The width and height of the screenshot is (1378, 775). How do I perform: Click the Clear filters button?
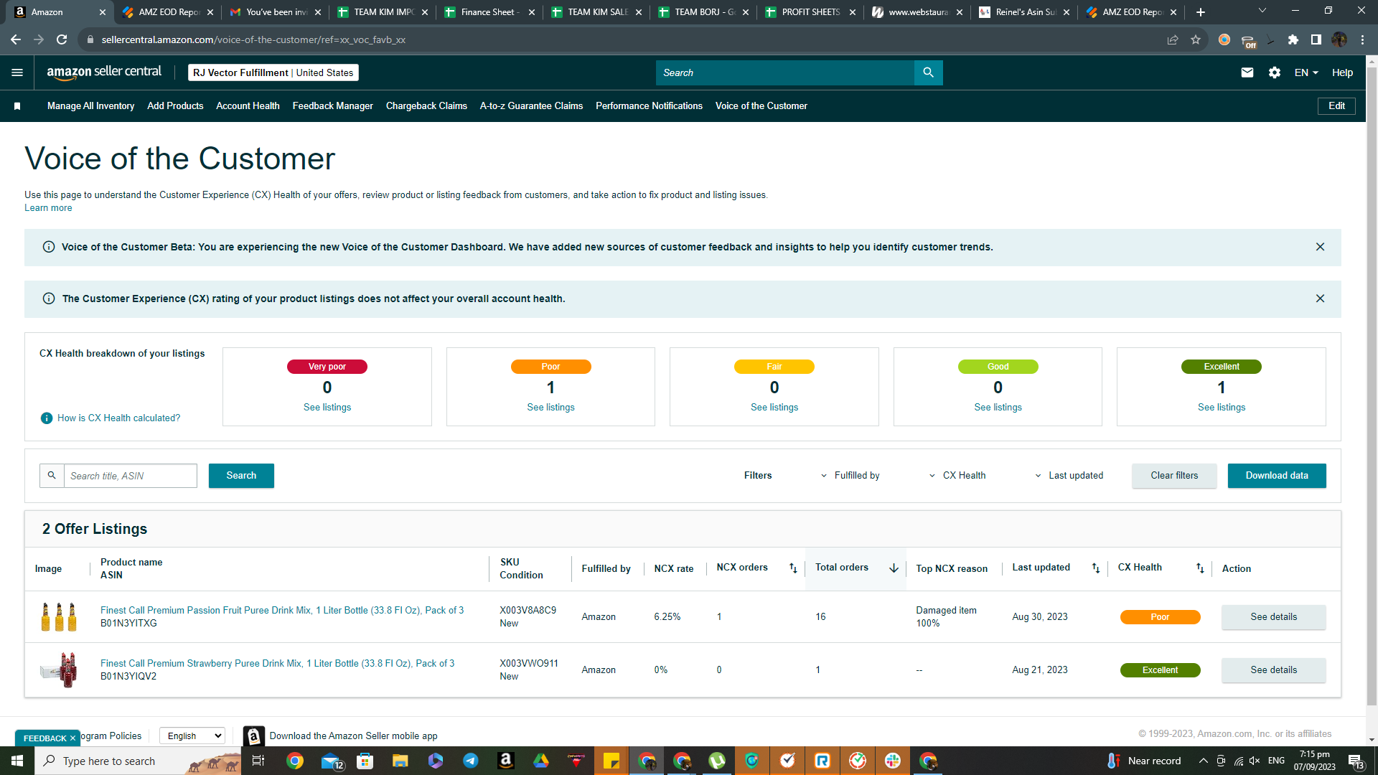point(1174,476)
